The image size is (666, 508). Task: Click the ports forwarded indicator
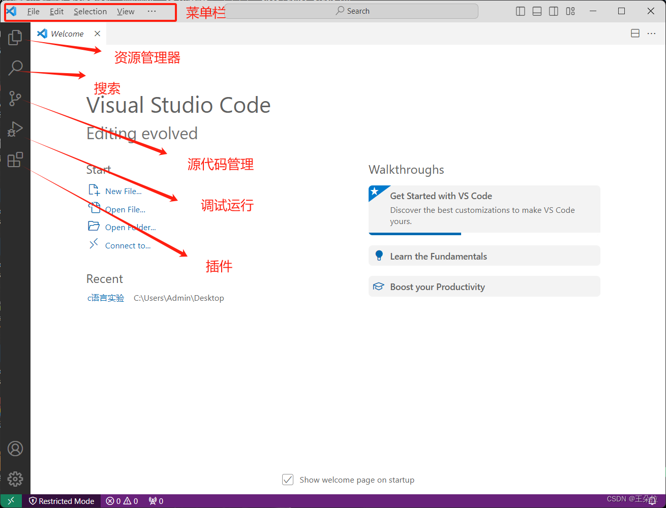point(156,501)
